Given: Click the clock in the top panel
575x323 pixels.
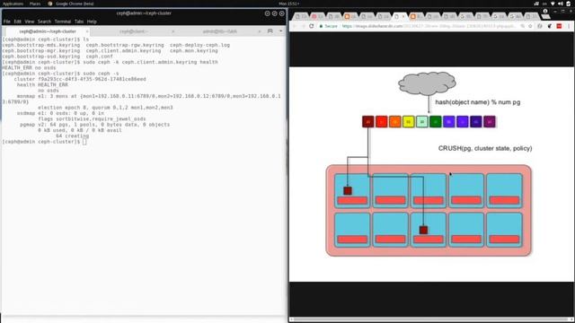Looking at the screenshot, I should pos(289,4).
